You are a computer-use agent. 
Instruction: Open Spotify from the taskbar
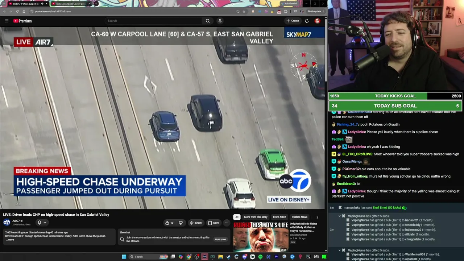(x=260, y=257)
